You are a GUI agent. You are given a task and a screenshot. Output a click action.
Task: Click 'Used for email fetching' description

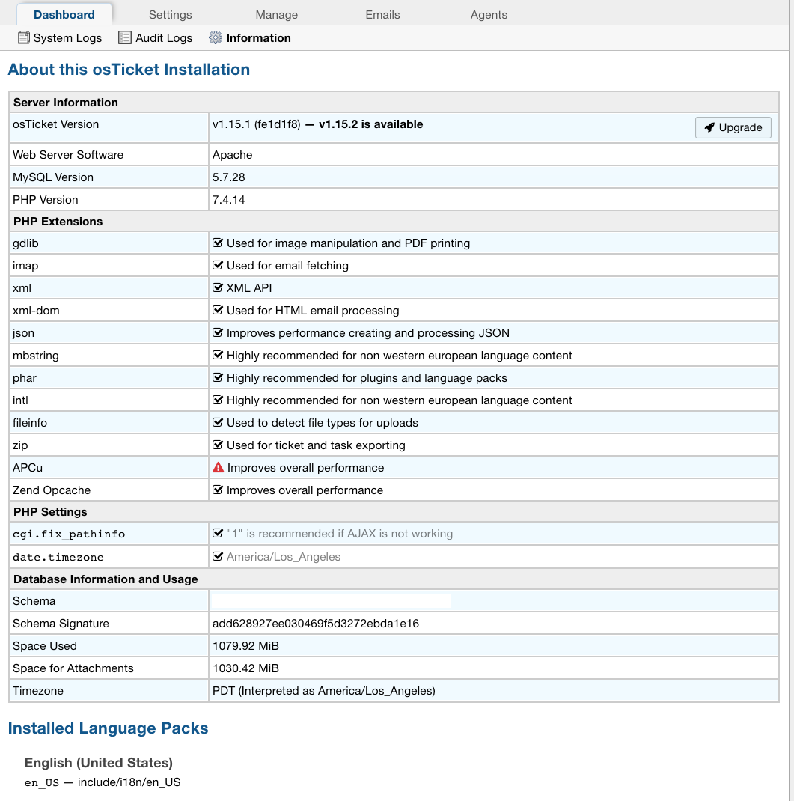tap(287, 266)
